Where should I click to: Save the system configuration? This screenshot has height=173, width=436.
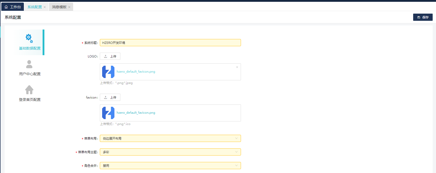(423, 17)
